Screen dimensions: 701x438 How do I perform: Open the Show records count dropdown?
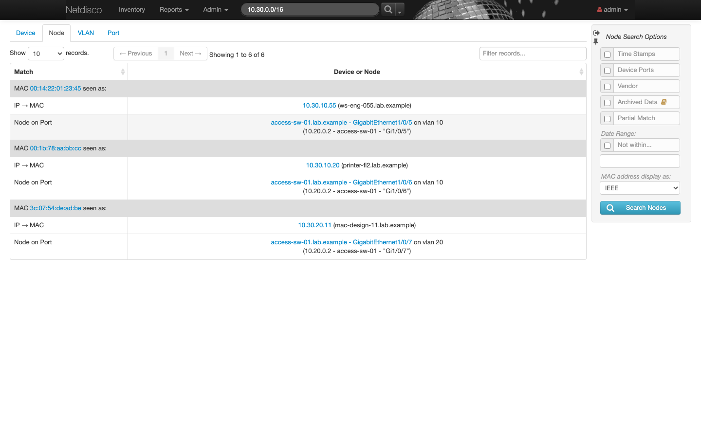tap(46, 54)
